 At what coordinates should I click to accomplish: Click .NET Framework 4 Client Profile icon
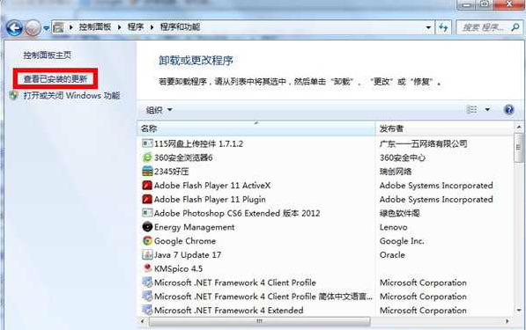(147, 282)
